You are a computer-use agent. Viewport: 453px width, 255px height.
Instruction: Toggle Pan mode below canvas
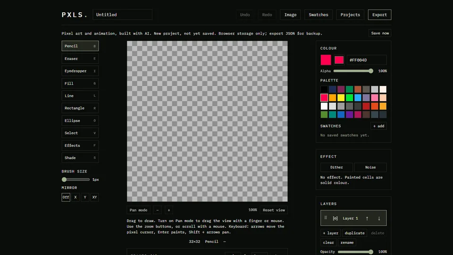click(x=138, y=210)
